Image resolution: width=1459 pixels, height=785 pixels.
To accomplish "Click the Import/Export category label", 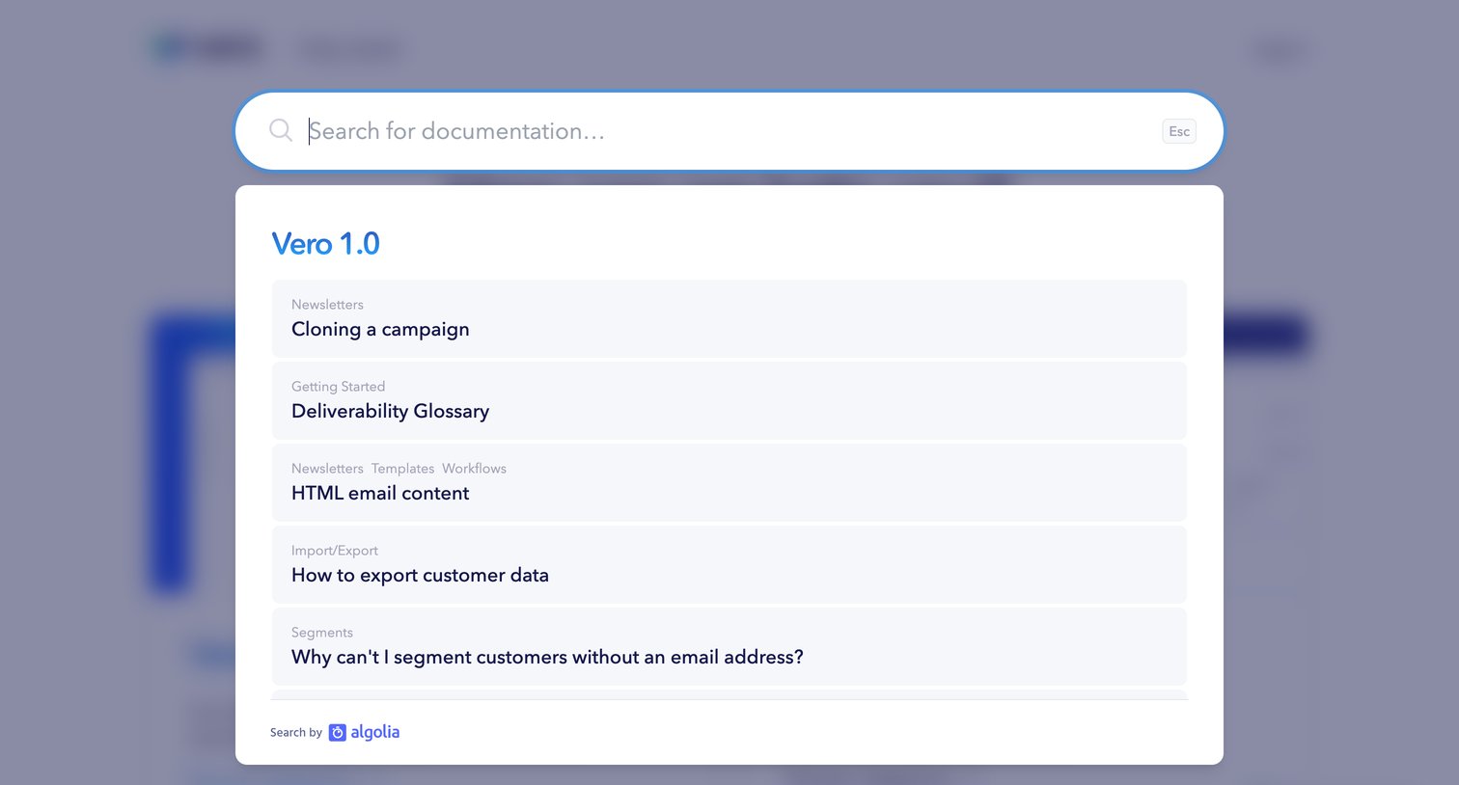I will tap(335, 551).
